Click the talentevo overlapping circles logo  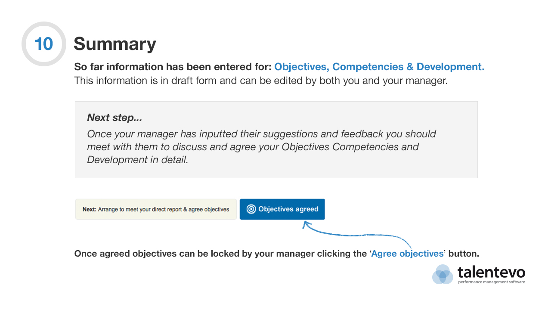443,275
